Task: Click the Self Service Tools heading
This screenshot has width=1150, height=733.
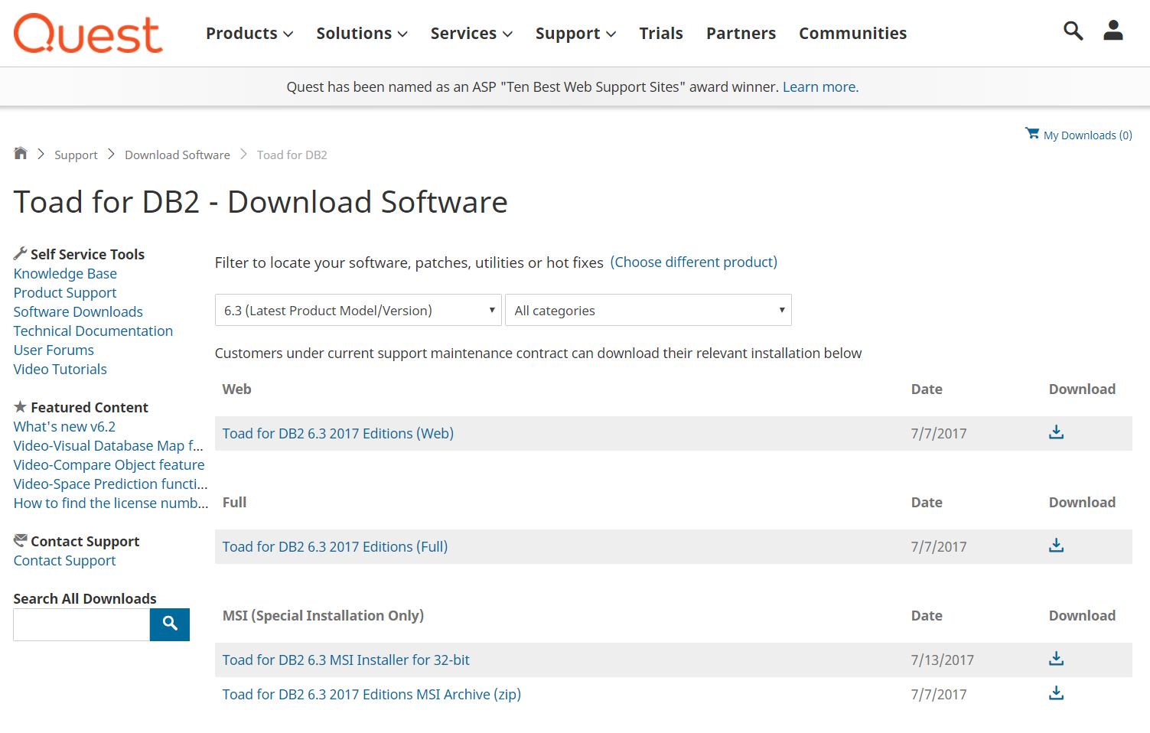Action: point(87,255)
